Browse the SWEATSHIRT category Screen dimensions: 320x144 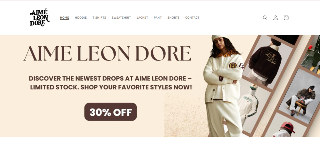pyautogui.click(x=121, y=18)
